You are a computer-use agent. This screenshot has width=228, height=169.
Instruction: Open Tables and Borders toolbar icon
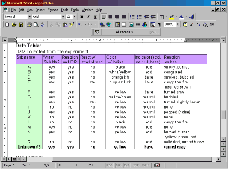point(117,24)
